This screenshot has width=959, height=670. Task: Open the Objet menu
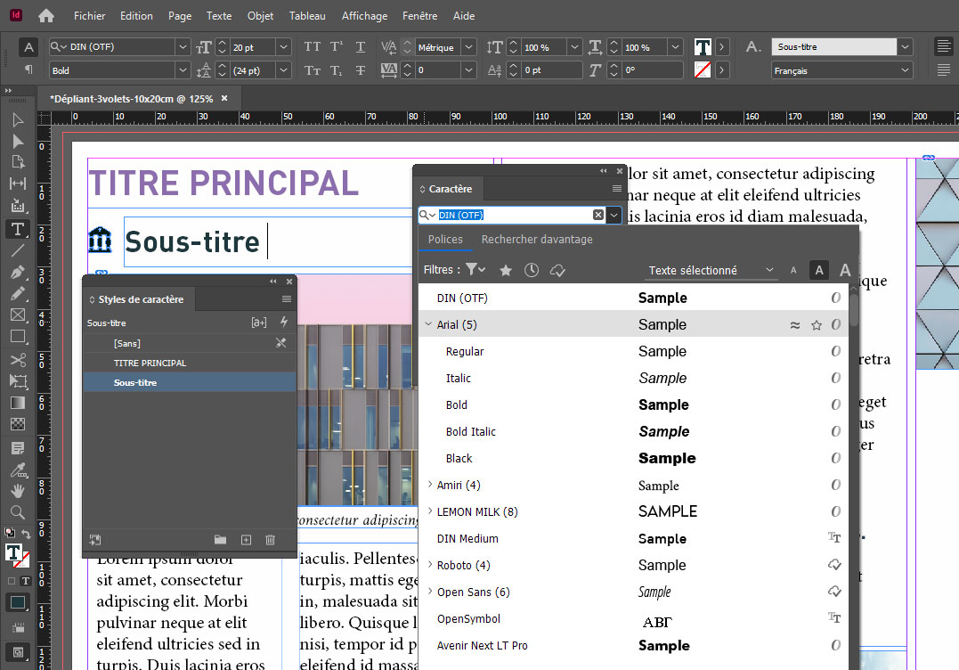click(261, 16)
